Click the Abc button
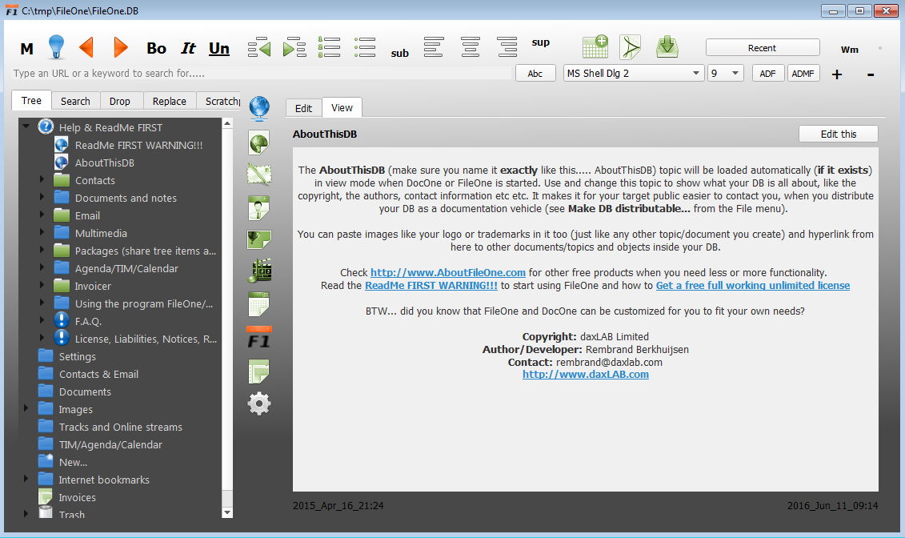The image size is (905, 538). [535, 74]
